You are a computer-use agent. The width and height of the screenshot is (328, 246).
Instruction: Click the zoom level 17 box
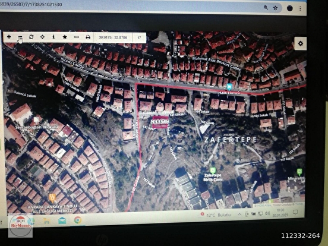(139, 37)
